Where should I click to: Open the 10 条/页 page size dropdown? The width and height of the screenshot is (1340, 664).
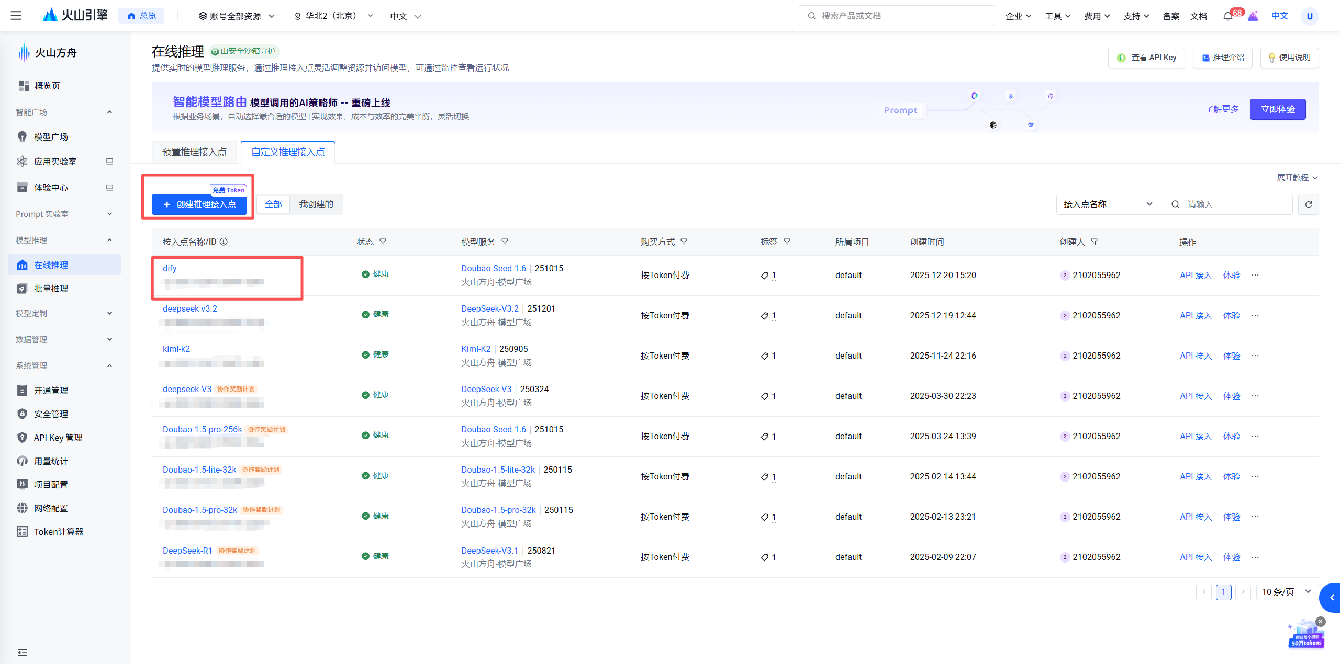[x=1286, y=592]
